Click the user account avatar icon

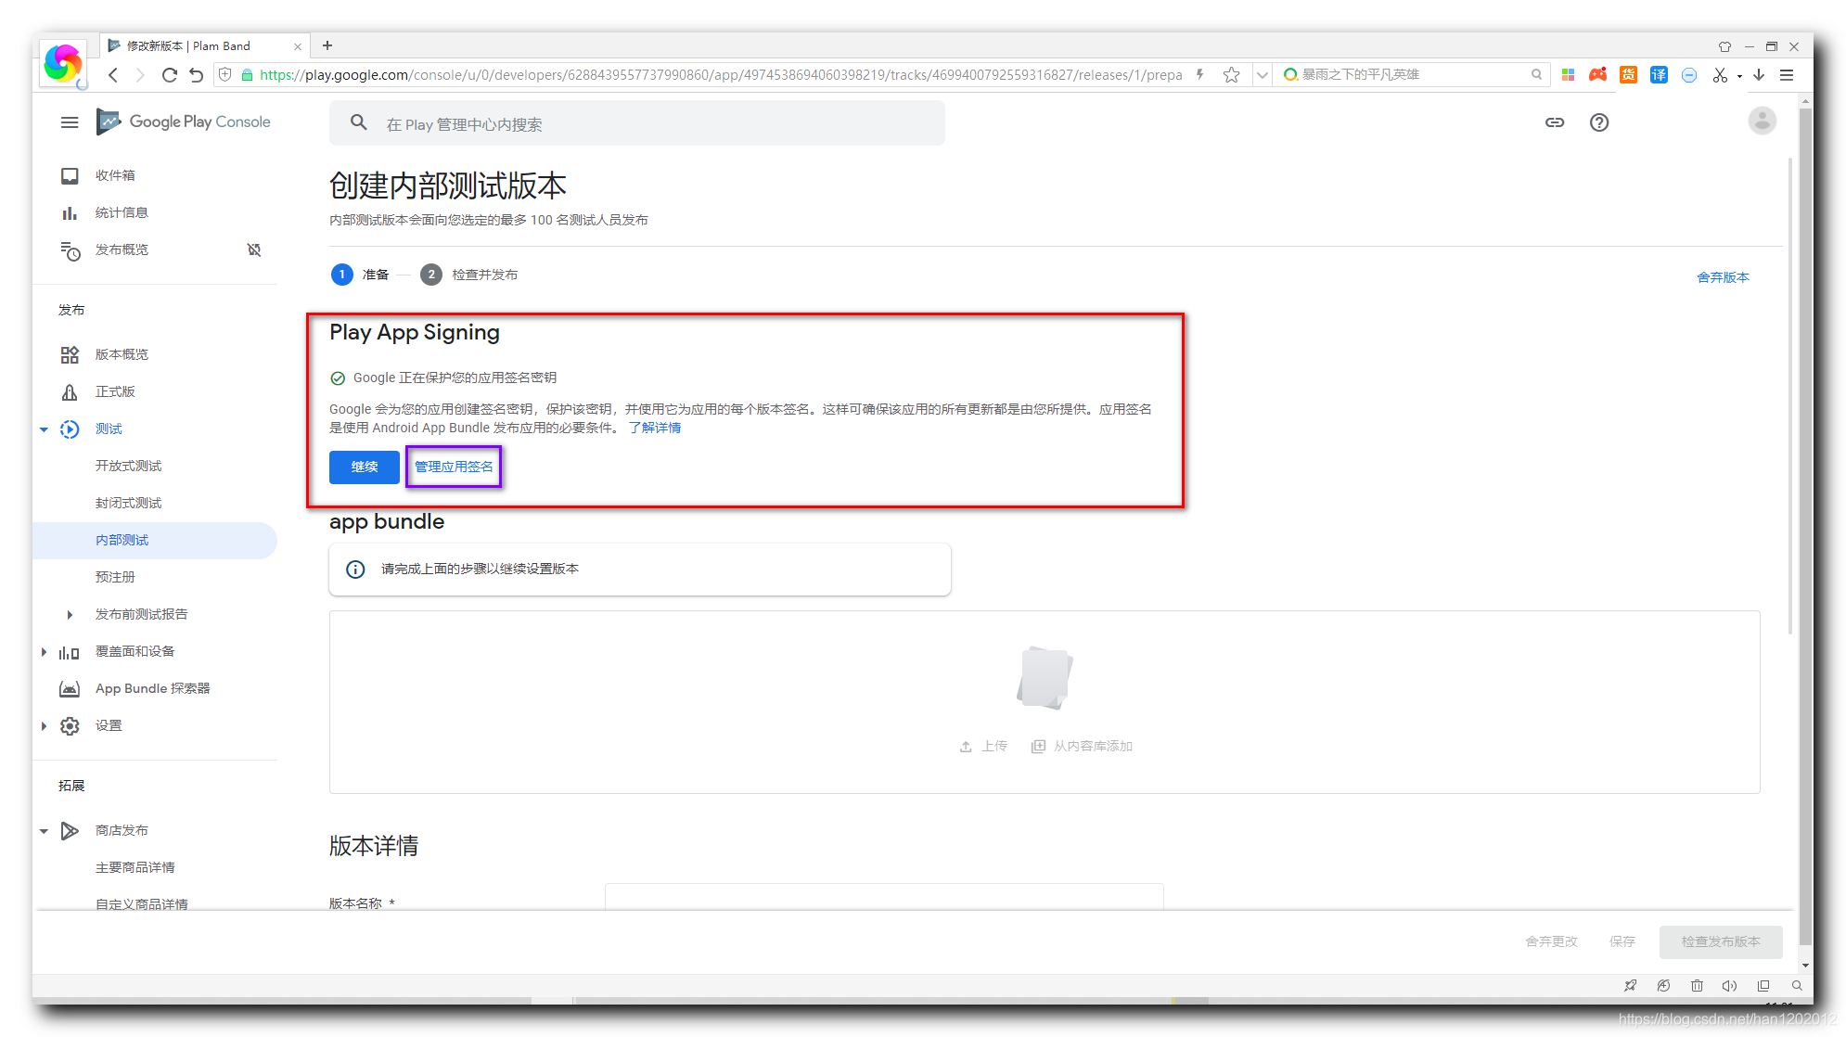click(x=1761, y=122)
